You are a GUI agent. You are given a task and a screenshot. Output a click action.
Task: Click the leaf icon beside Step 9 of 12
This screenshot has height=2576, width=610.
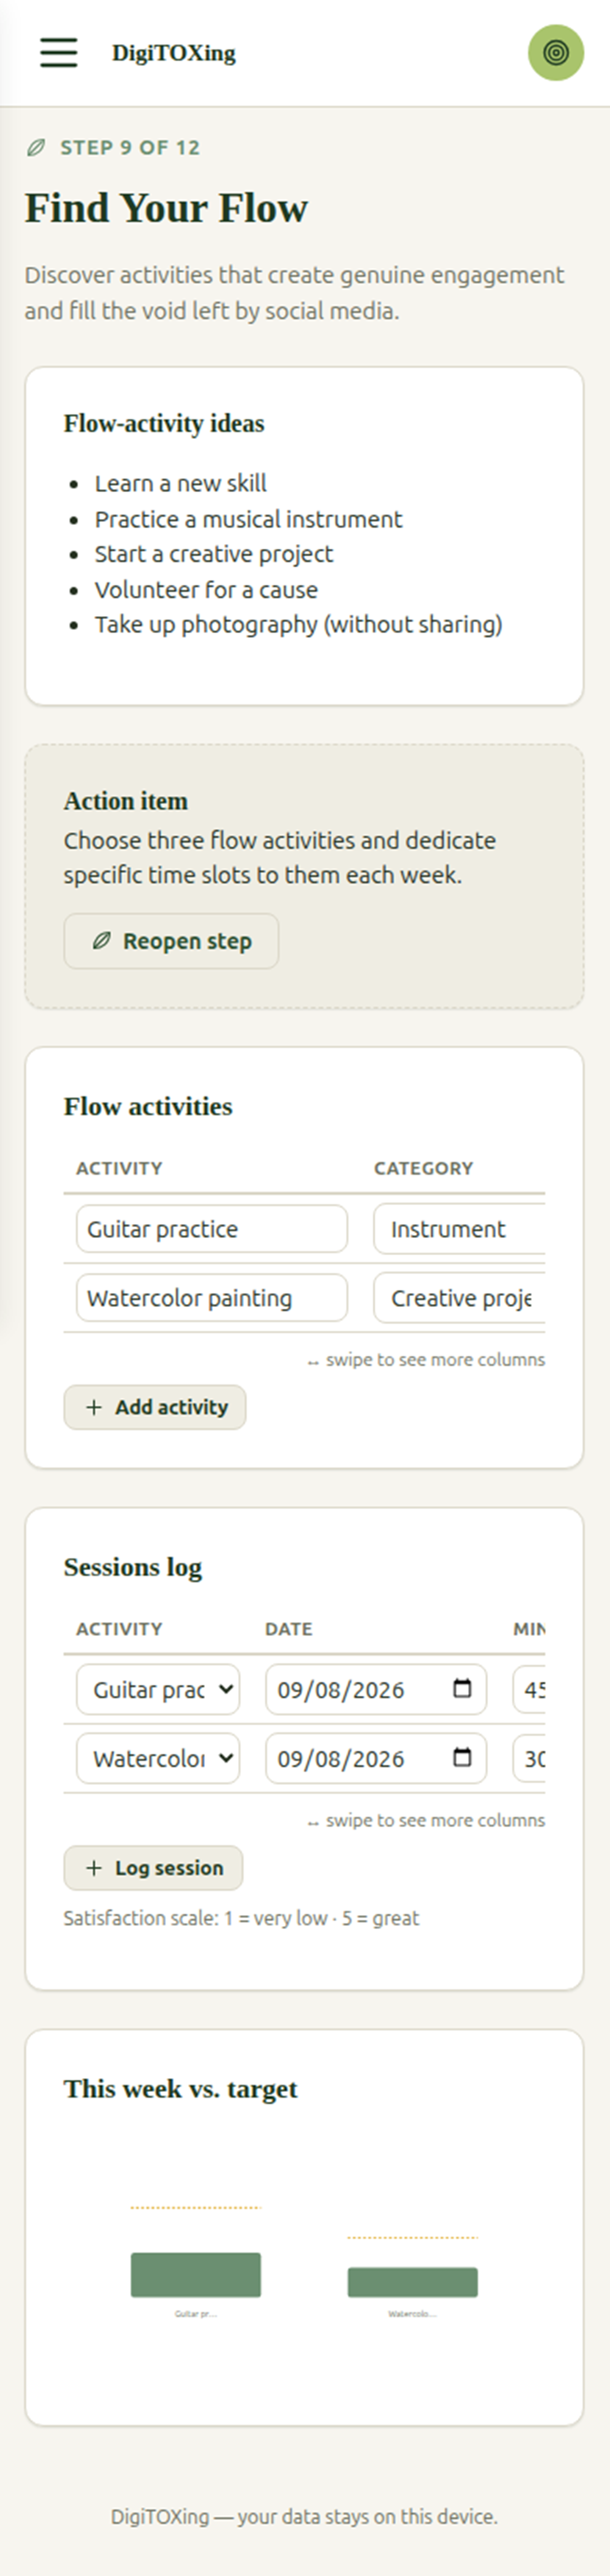35,148
